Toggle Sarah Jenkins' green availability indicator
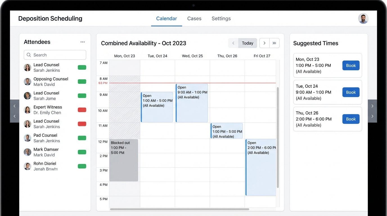Image resolution: width=387 pixels, height=216 pixels. click(82, 67)
